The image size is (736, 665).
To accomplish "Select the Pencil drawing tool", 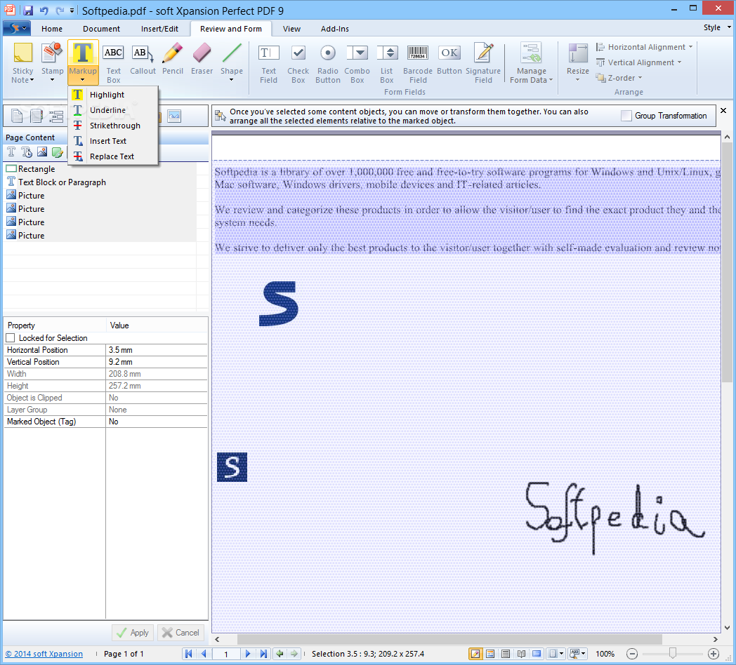I will [172, 60].
